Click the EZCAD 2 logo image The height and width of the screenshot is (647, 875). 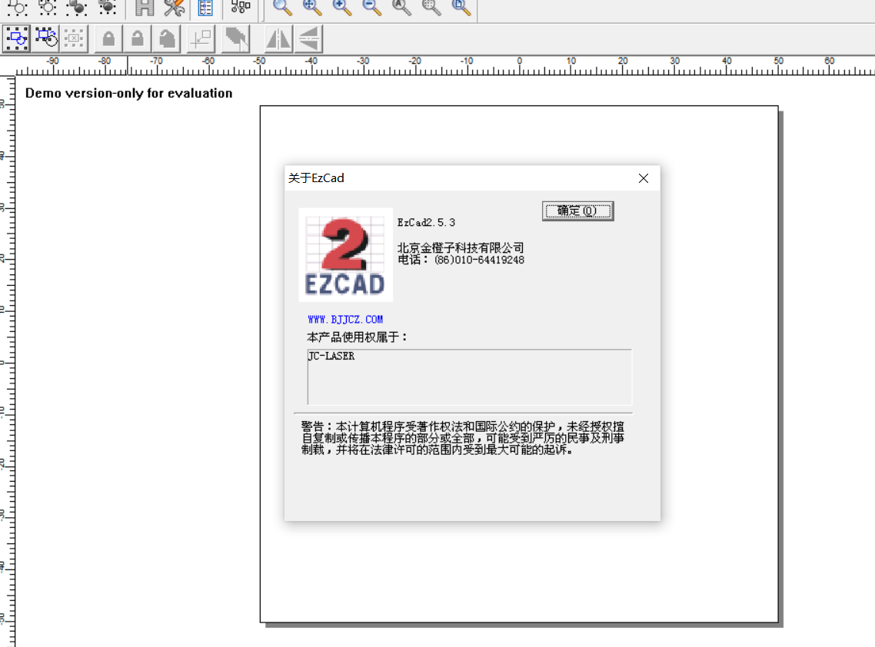(x=345, y=255)
